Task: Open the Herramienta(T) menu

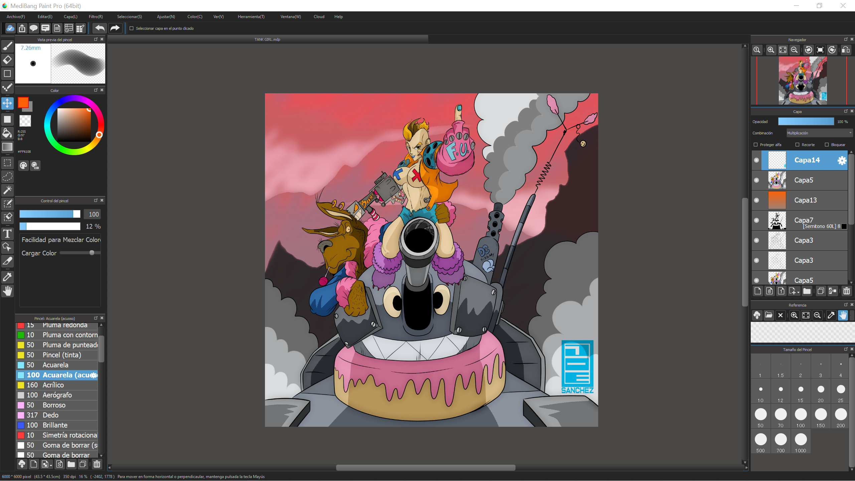Action: pyautogui.click(x=251, y=17)
